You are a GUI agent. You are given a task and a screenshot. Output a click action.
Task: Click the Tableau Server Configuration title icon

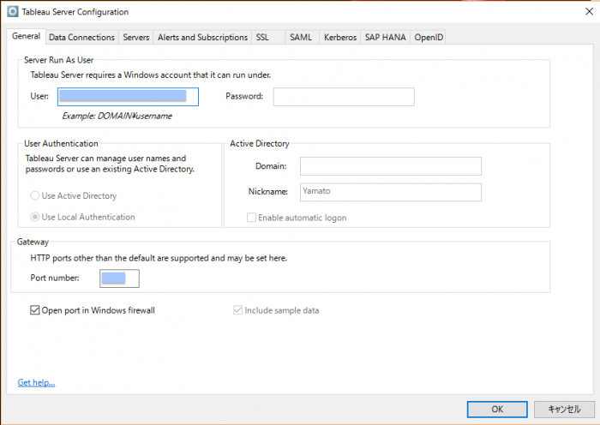click(12, 12)
